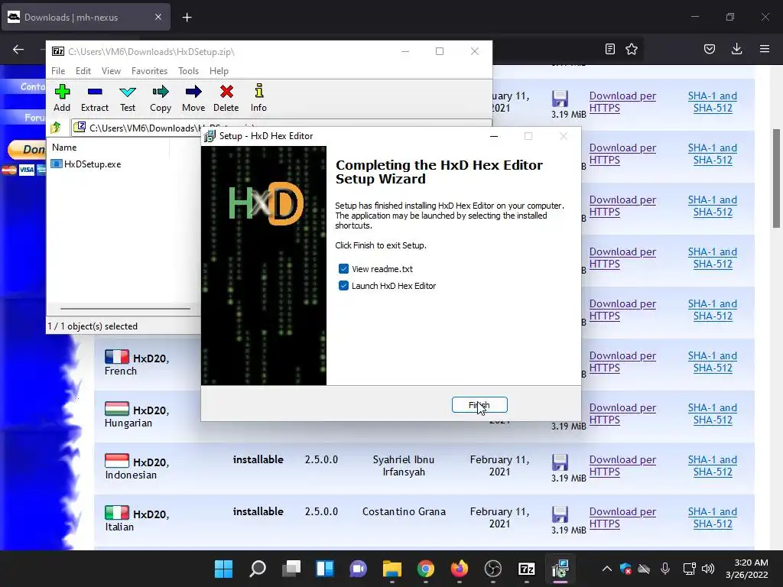Click the floppy disk icon in top row
Viewport: 783px width, 587px height.
[560, 99]
